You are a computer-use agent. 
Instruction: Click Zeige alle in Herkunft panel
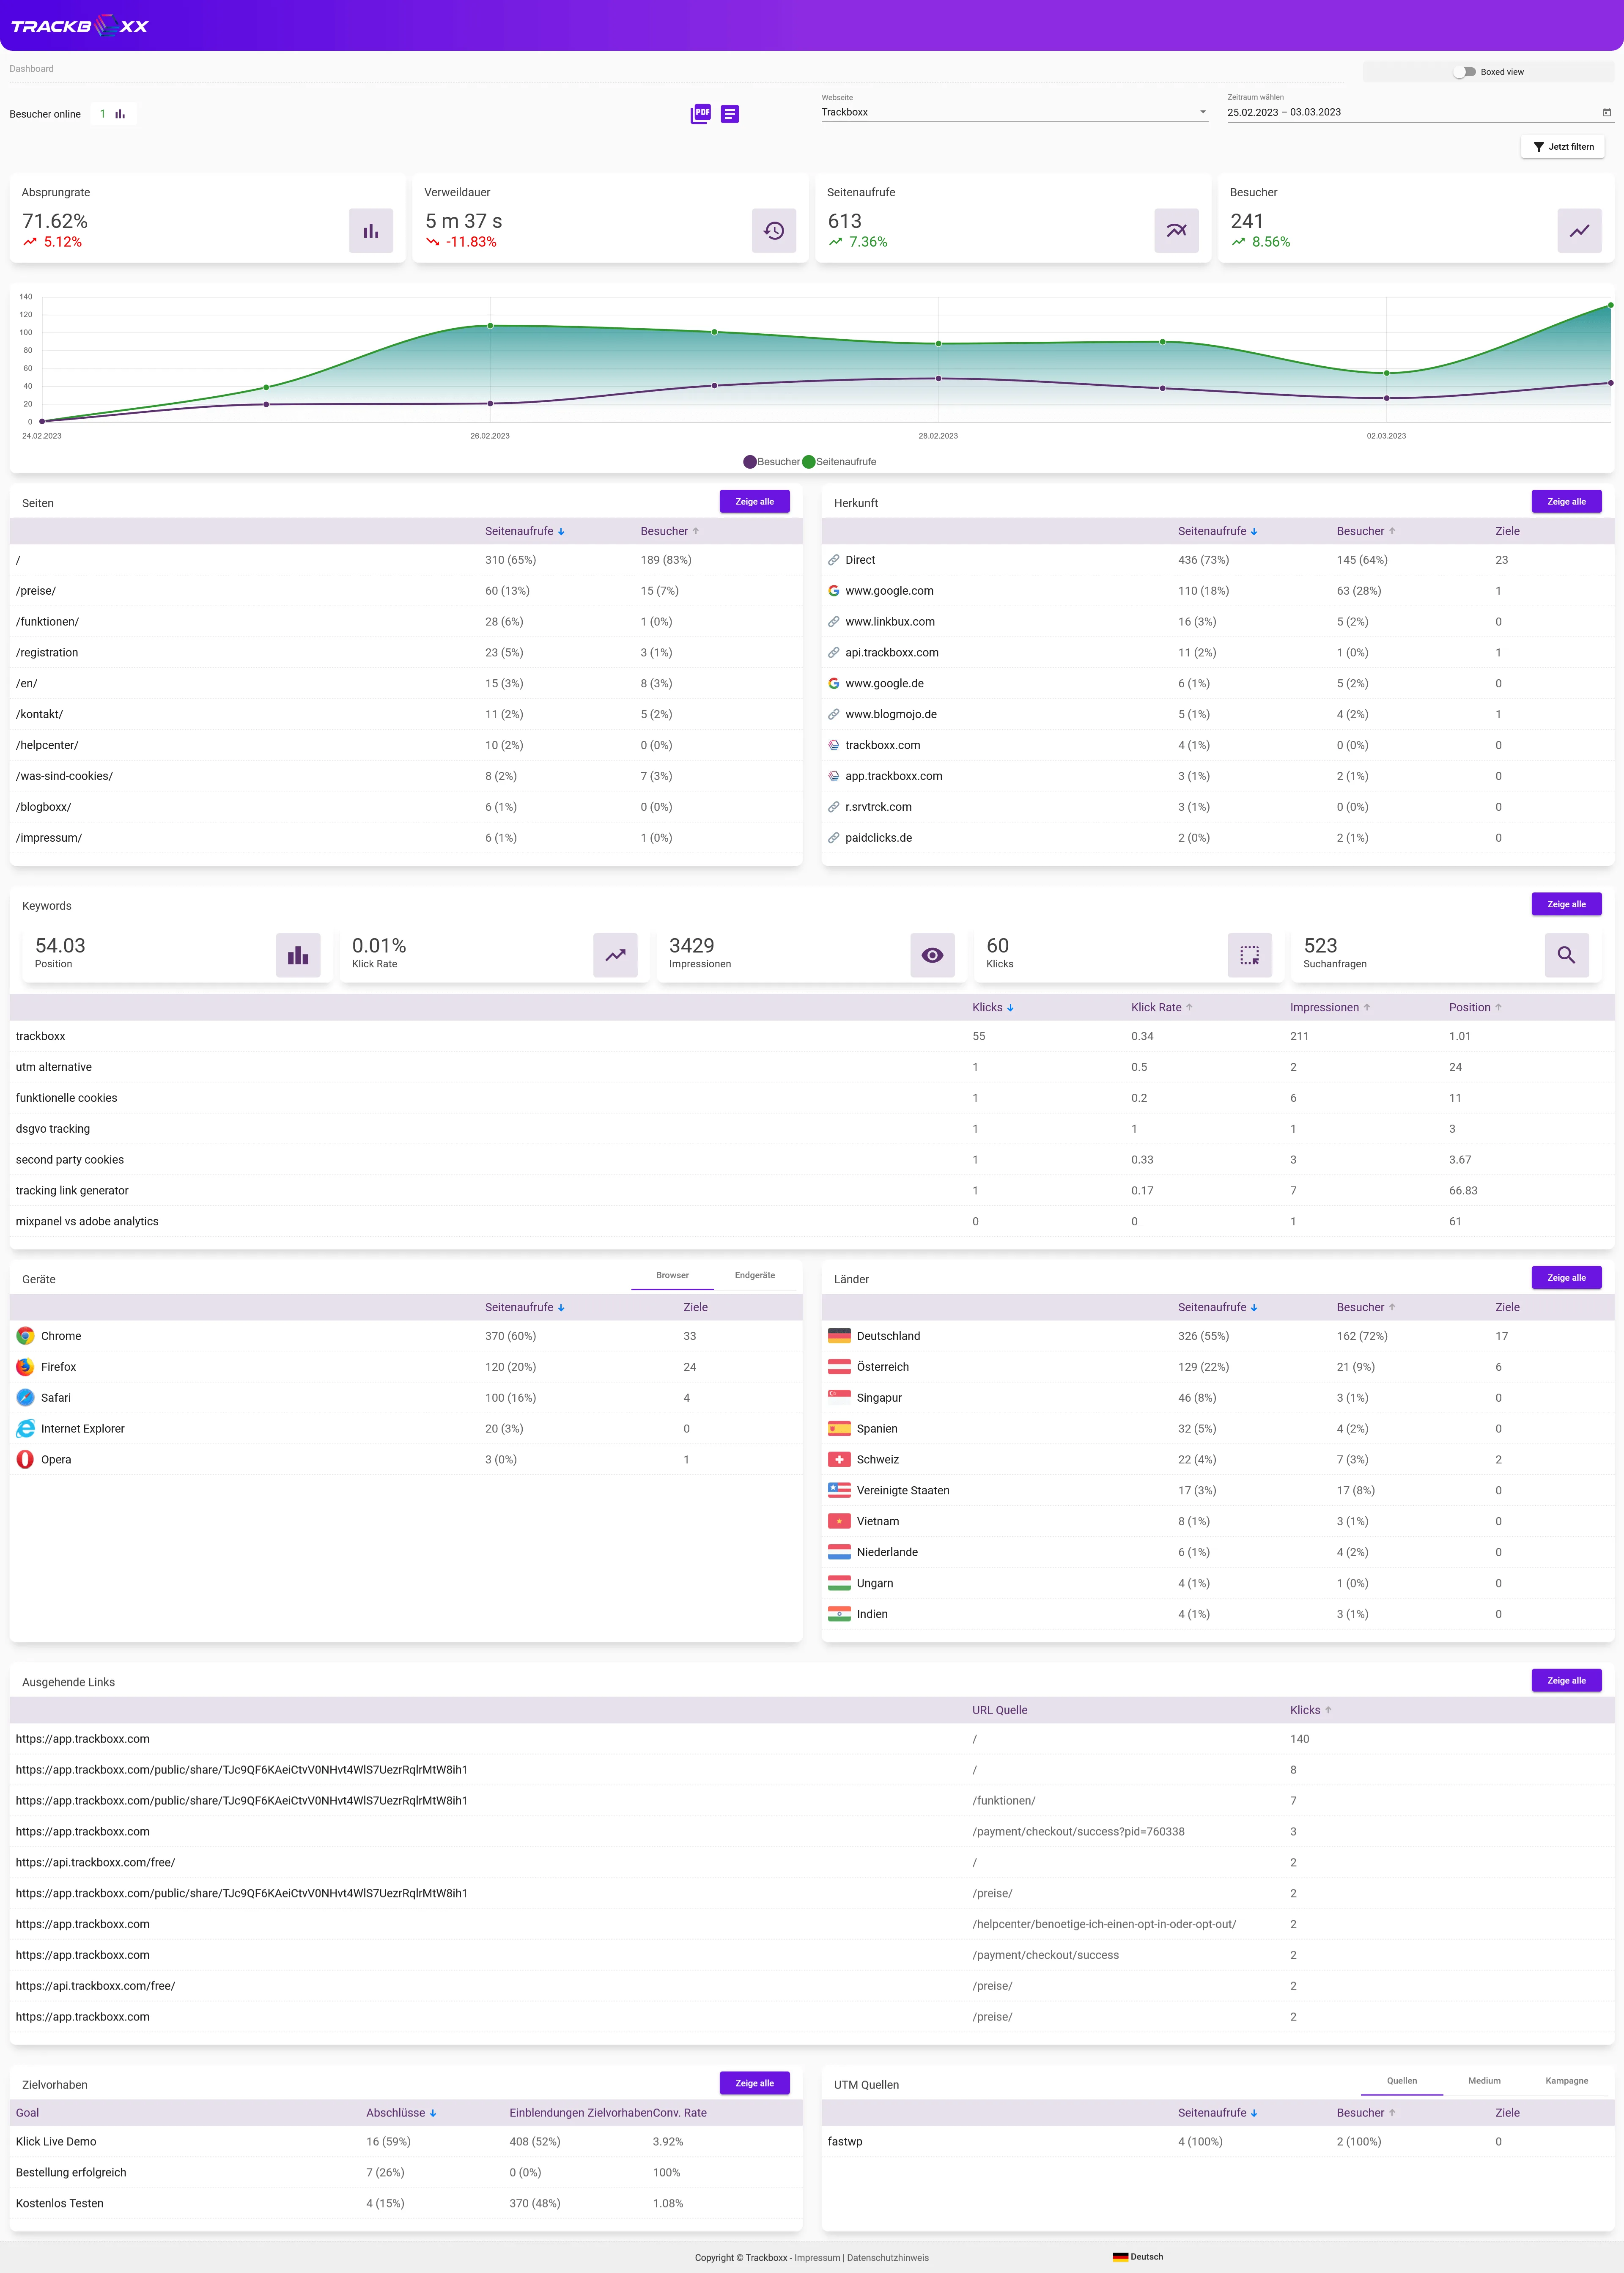point(1566,502)
